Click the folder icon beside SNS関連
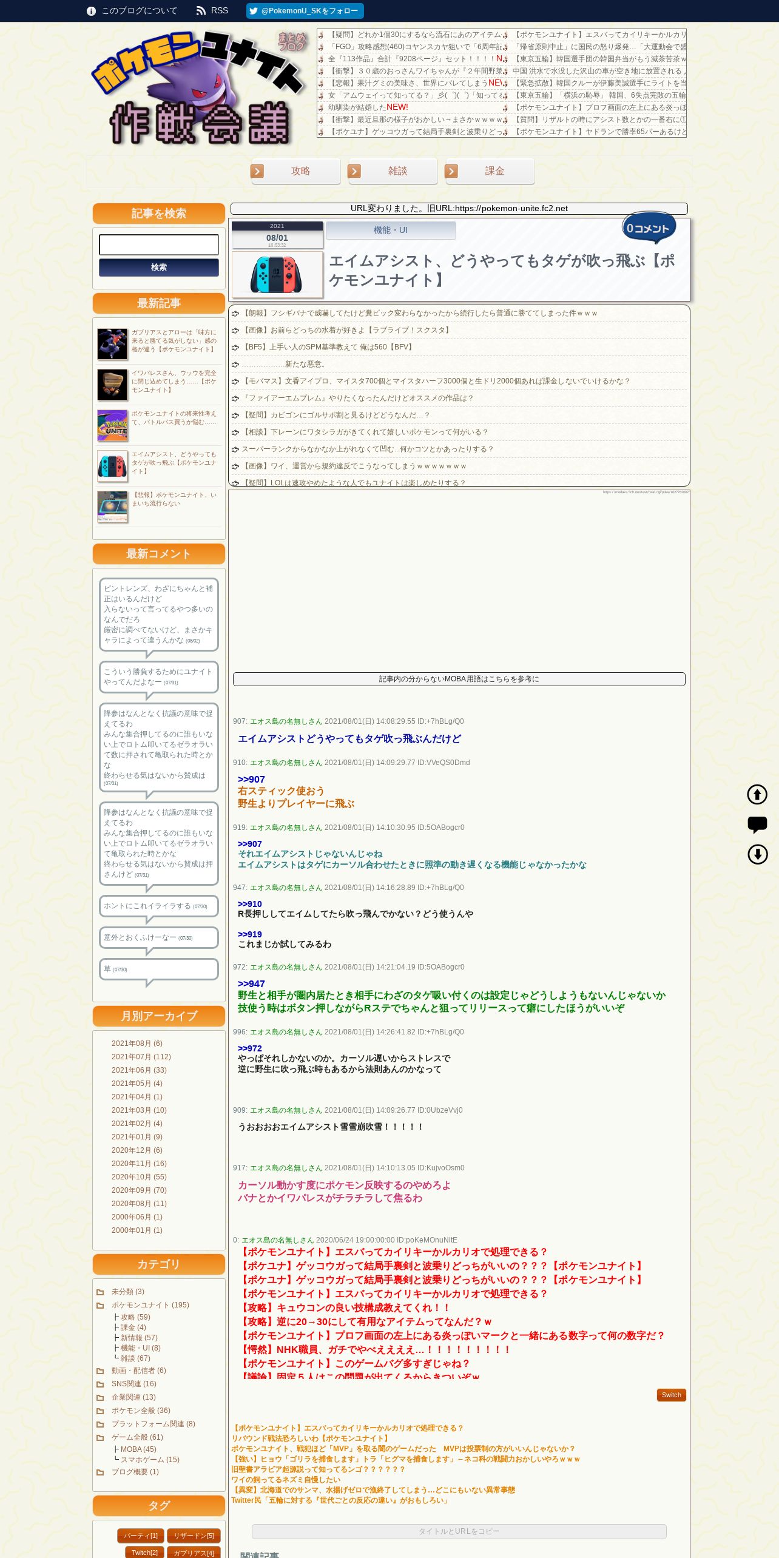The width and height of the screenshot is (779, 1558). coord(100,1384)
